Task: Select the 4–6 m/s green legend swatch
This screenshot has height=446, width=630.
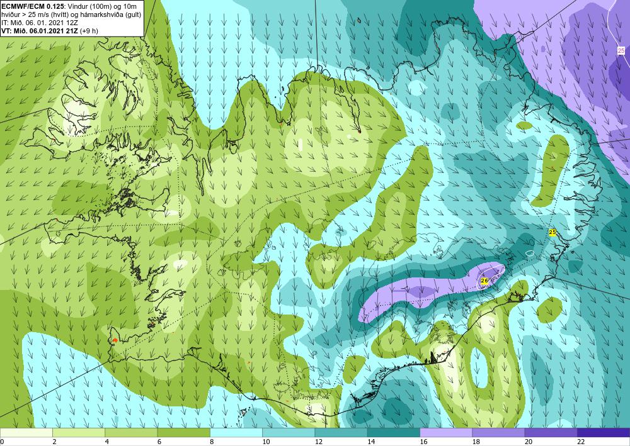Action: pyautogui.click(x=132, y=432)
